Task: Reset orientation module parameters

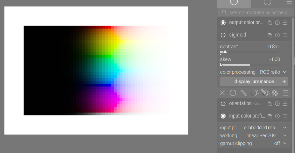Action: [277, 104]
